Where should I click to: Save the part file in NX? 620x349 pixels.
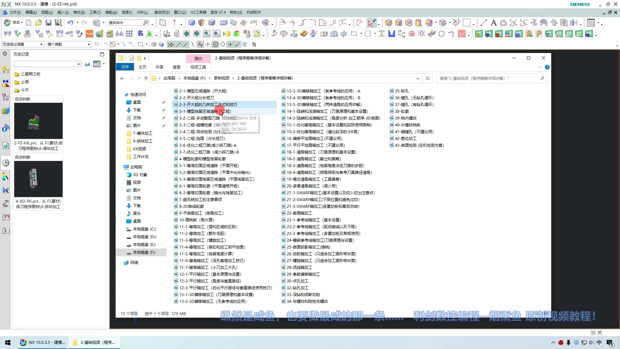(x=48, y=22)
